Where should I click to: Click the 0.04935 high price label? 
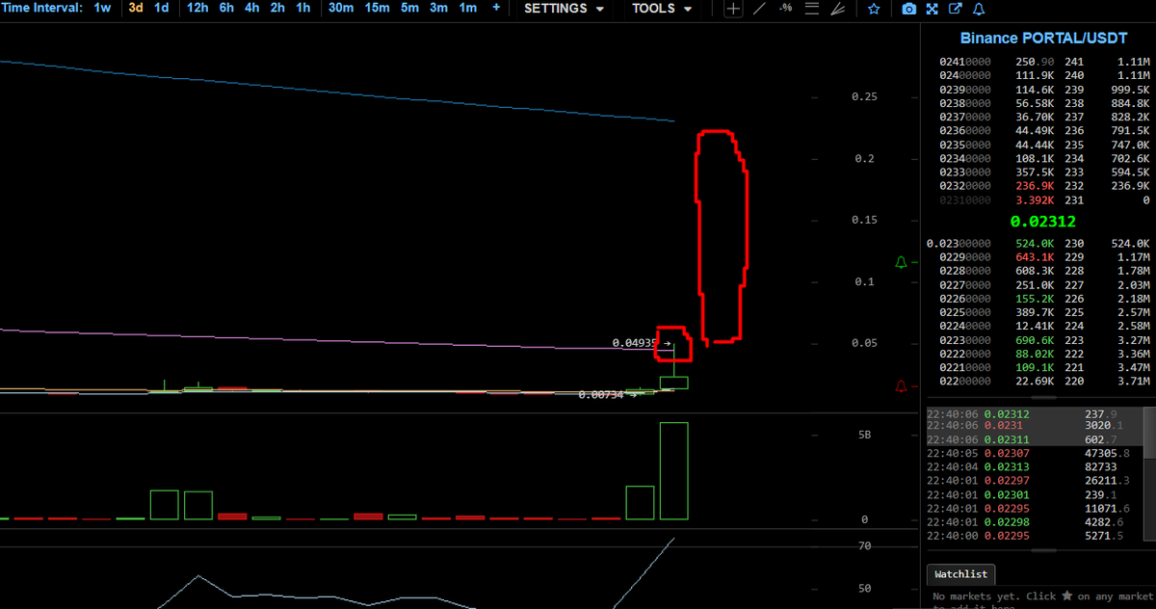[635, 343]
